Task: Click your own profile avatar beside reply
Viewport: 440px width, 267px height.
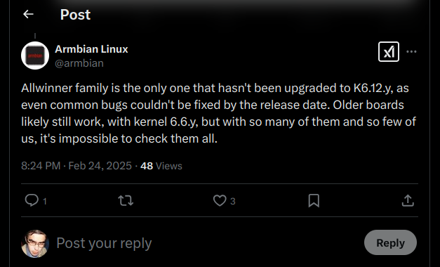Action: tap(35, 244)
